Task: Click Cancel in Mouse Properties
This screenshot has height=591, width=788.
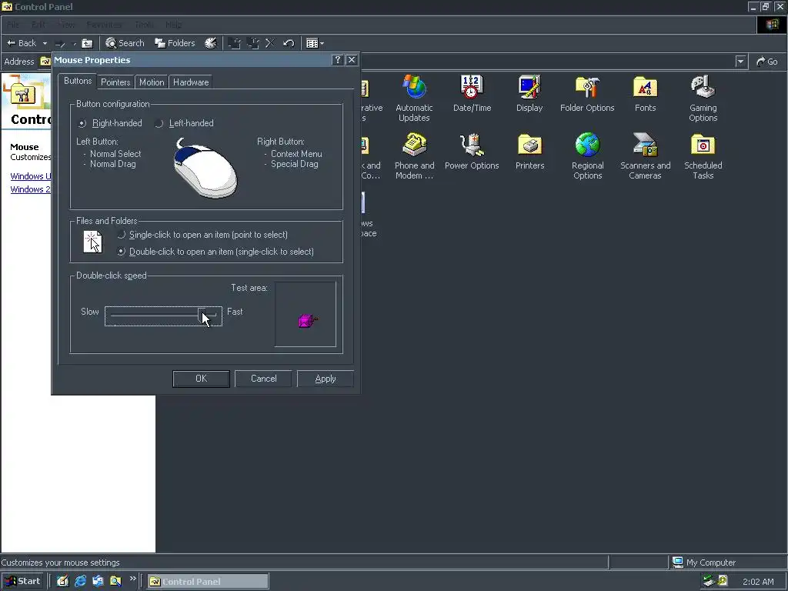Action: coord(263,379)
